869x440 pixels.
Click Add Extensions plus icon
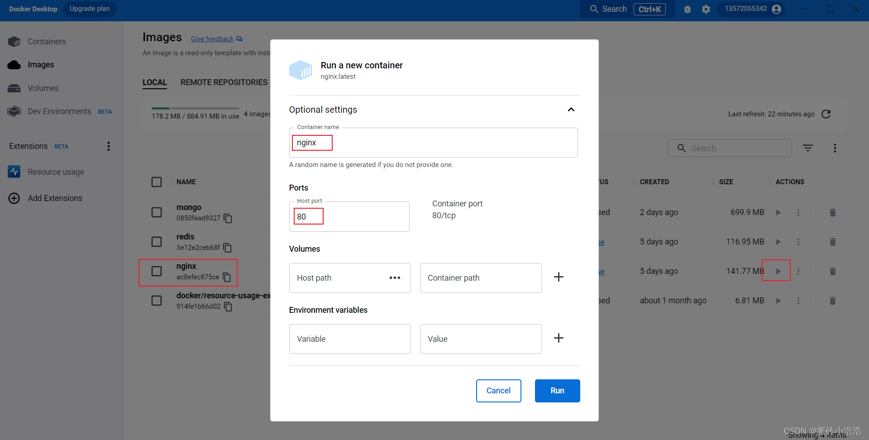point(14,198)
